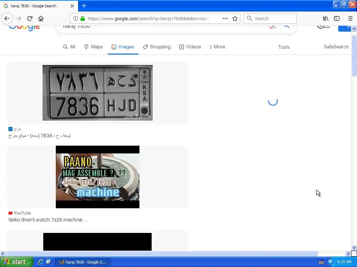Toggle the sidebar view icon
Screen dimensions: 357x267
pos(337,18)
